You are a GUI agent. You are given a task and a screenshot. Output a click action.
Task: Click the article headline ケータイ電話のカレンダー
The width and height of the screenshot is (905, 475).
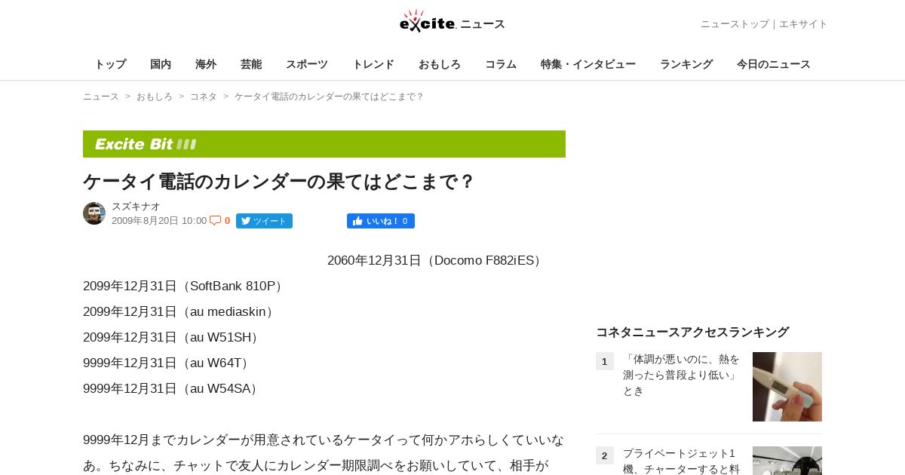[279, 182]
